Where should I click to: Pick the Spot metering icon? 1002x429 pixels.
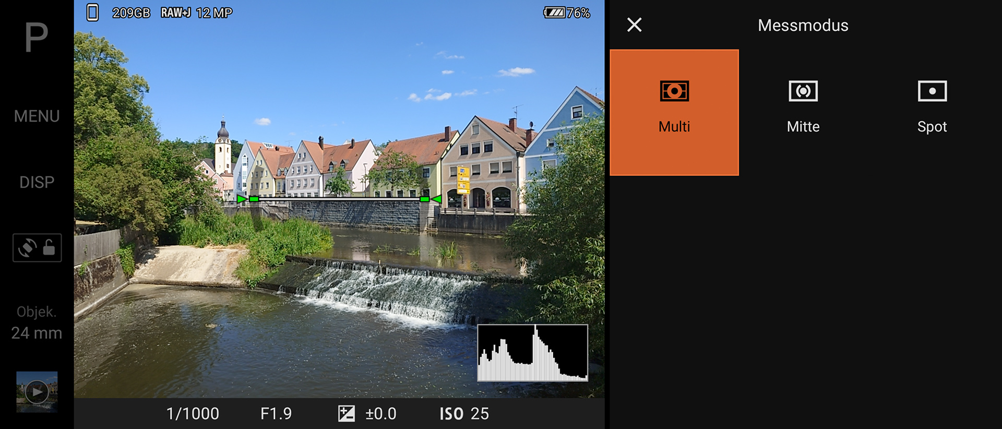coord(932,91)
